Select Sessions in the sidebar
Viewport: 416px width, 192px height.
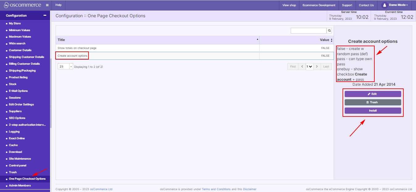[15, 98]
